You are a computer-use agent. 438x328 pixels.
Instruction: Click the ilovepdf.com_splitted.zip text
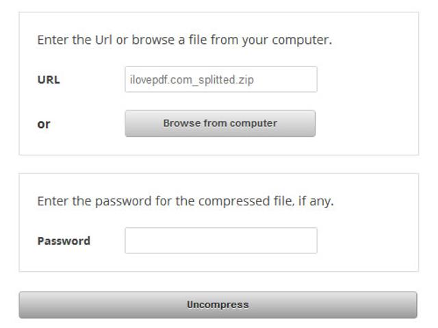[x=192, y=79]
